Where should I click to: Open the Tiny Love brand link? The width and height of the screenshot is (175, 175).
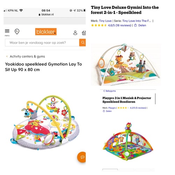tap(105, 21)
